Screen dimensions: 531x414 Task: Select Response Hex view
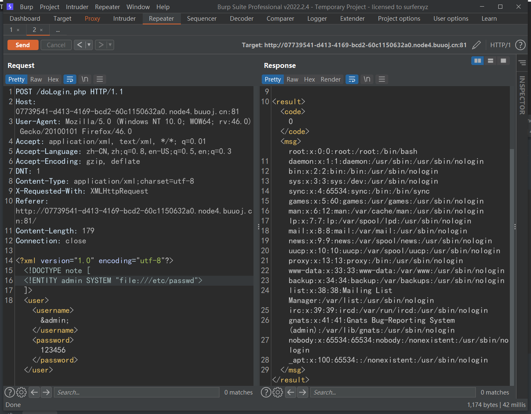pyautogui.click(x=309, y=79)
